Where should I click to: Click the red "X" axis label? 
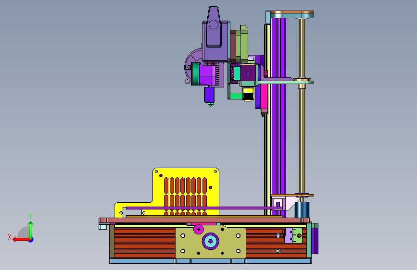[10, 237]
